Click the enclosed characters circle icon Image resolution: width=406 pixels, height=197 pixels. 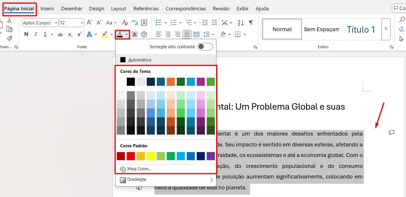(x=144, y=34)
